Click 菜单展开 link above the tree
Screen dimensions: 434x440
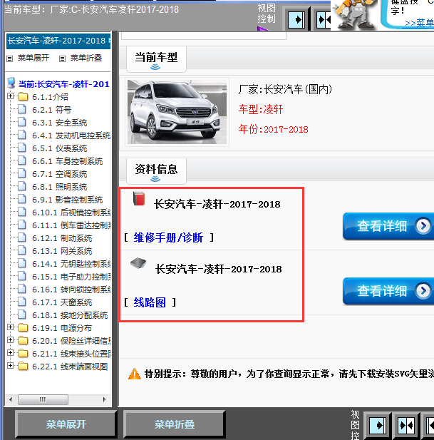coord(33,58)
